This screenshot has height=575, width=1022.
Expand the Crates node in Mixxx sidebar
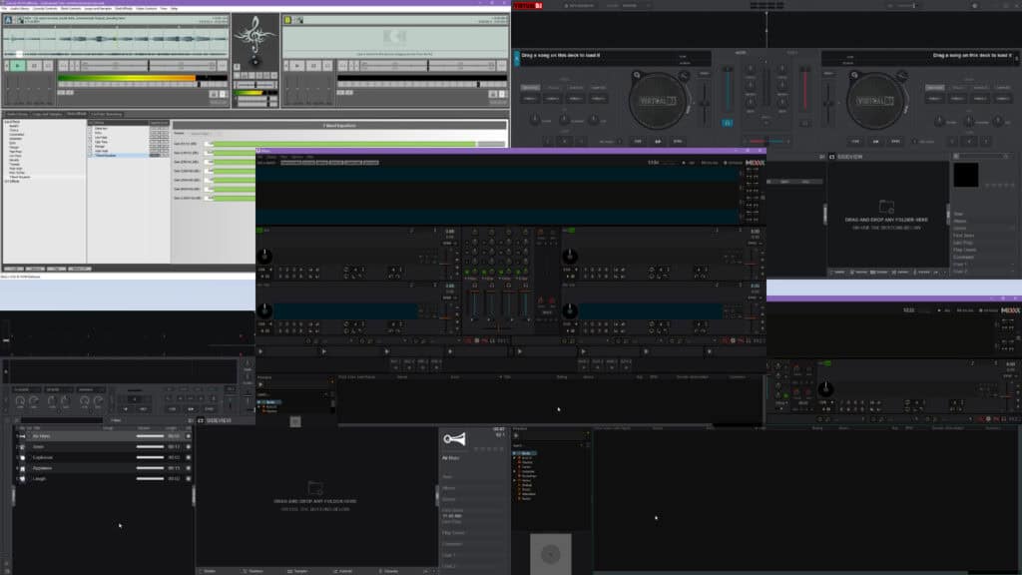coord(258,411)
